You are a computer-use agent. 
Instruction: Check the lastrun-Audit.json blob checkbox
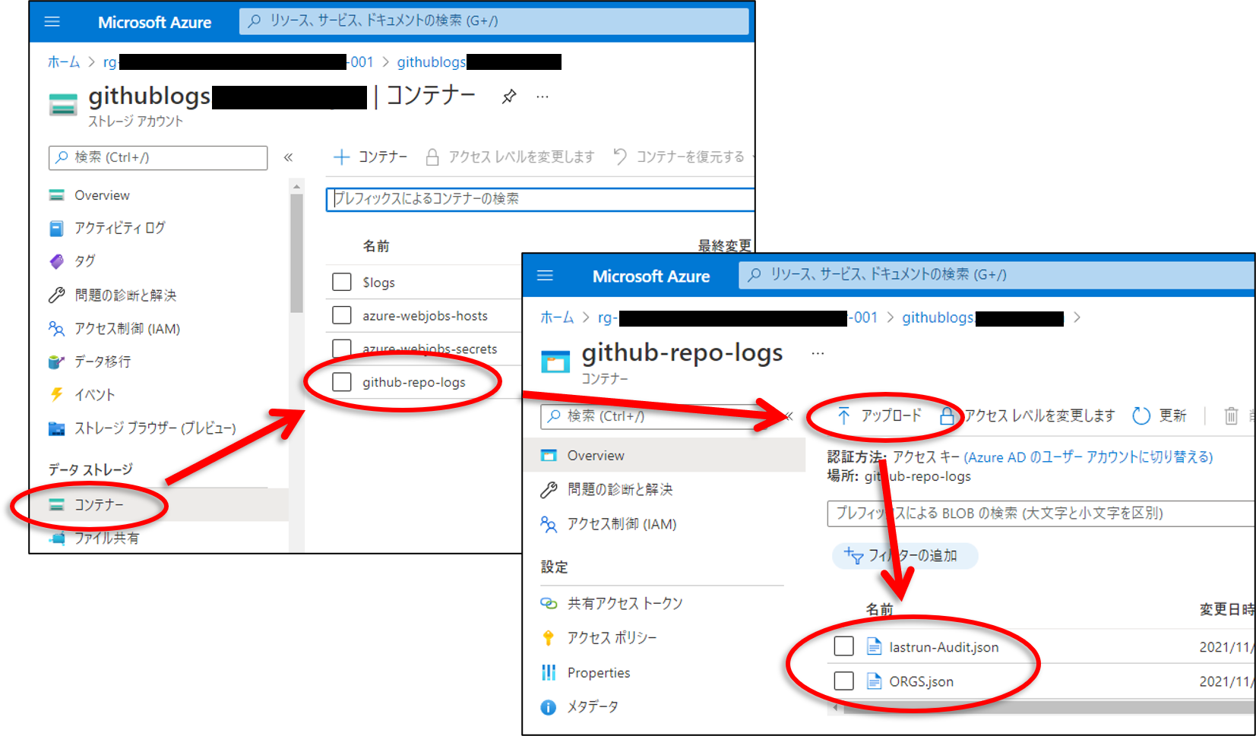843,646
